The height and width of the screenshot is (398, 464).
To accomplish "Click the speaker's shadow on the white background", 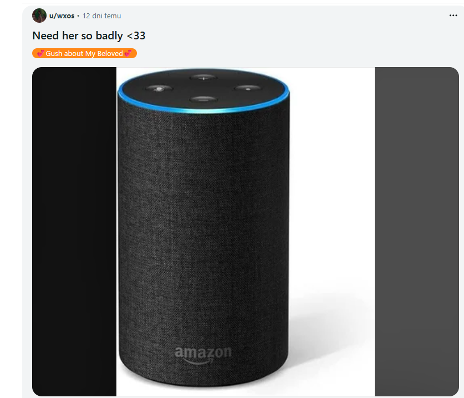I will click(x=325, y=331).
